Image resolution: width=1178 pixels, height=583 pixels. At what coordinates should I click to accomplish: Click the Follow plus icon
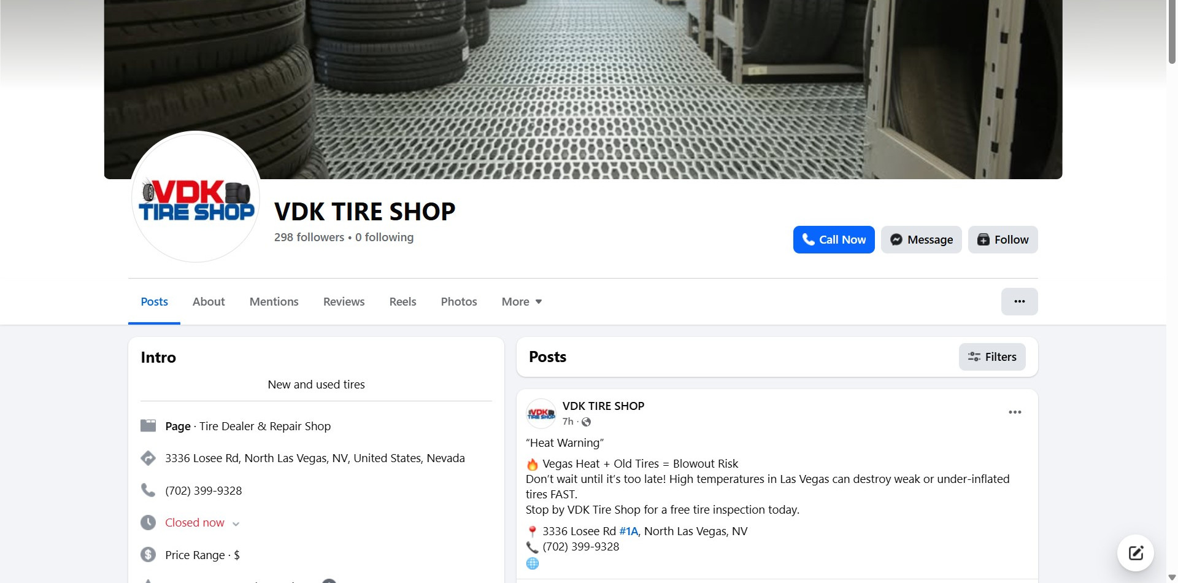point(983,239)
